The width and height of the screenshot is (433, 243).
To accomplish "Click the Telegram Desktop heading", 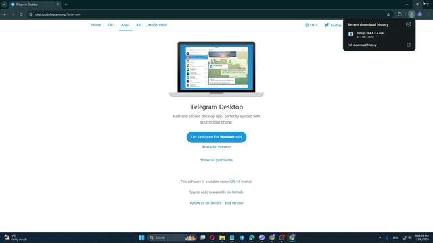I will tap(216, 107).
